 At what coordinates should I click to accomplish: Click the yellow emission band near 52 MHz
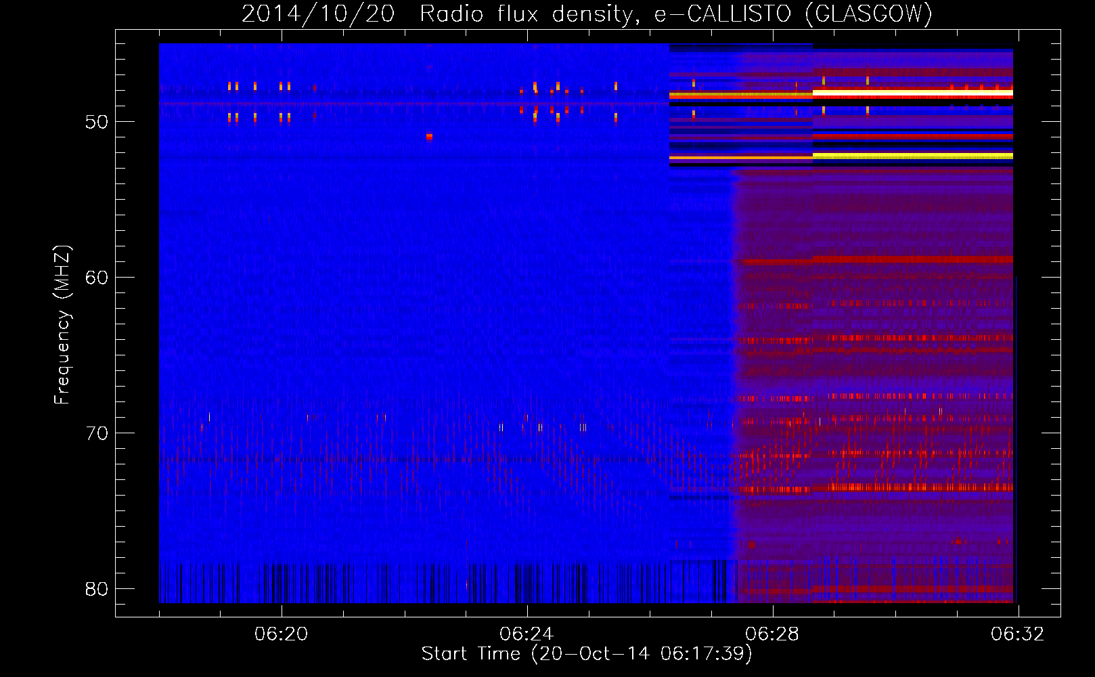(x=912, y=156)
